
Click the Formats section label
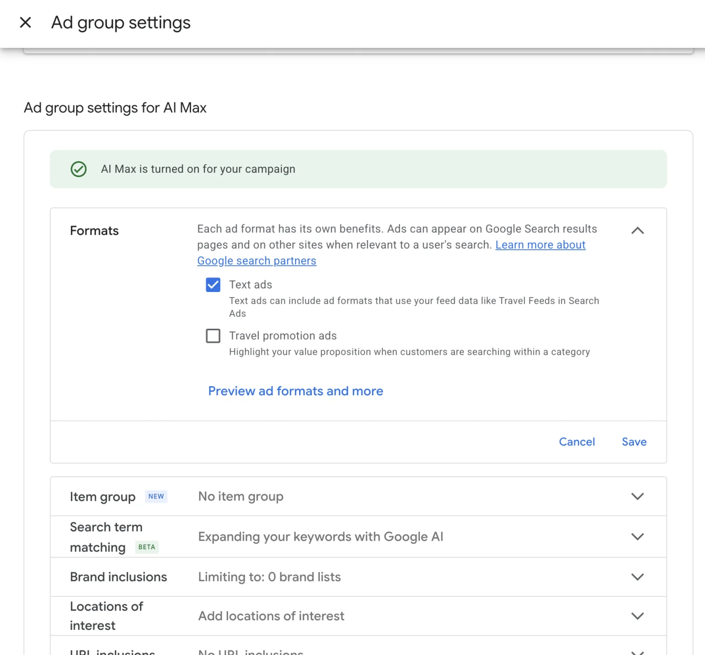[x=94, y=231]
